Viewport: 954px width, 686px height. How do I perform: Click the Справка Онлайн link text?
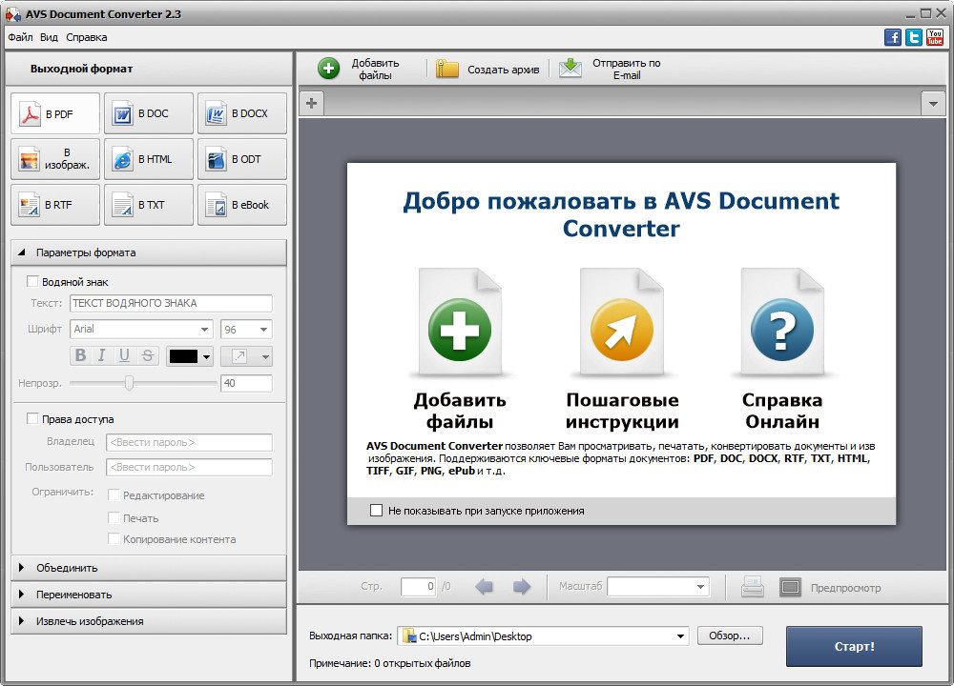pos(782,411)
